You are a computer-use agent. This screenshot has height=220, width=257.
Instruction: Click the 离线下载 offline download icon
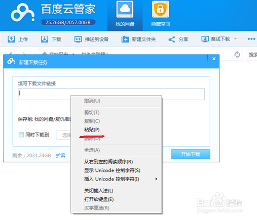[205, 39]
